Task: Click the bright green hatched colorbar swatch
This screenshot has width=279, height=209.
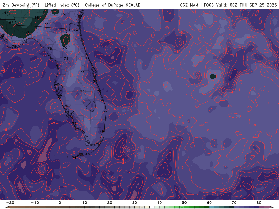Action: (x=177, y=207)
